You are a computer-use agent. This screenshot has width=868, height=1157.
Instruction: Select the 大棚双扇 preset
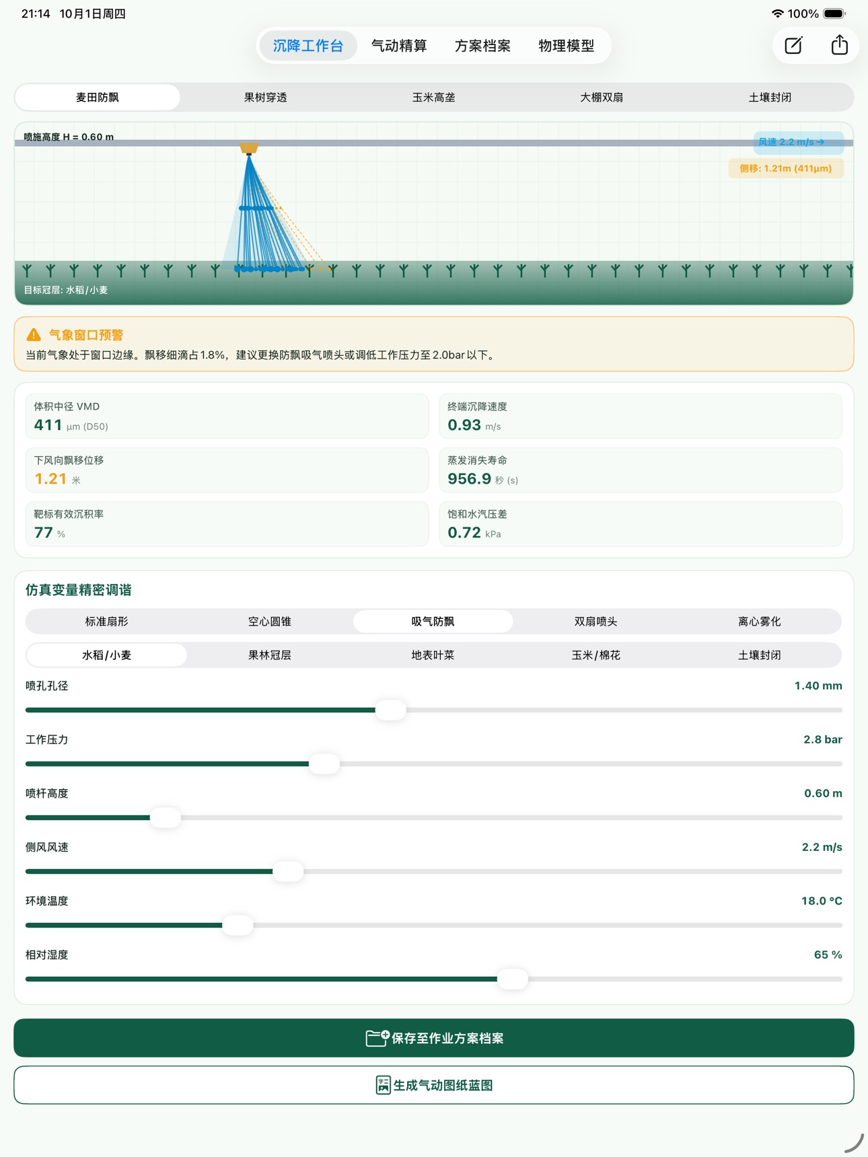point(602,98)
